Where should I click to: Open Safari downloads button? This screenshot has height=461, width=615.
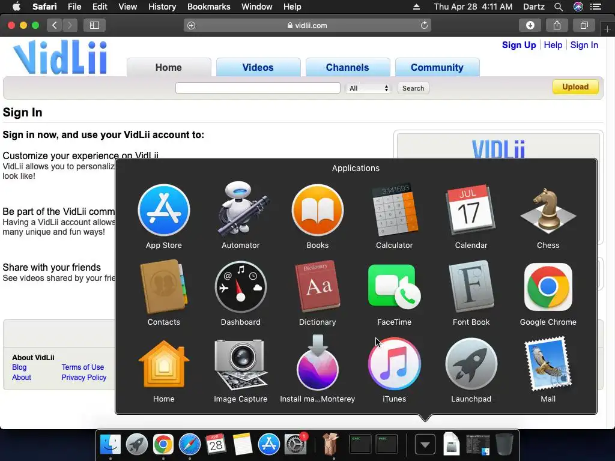tap(530, 25)
